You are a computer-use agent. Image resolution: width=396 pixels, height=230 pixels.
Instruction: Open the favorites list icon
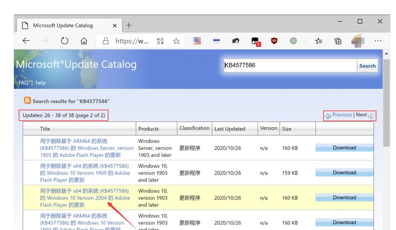click(x=318, y=40)
